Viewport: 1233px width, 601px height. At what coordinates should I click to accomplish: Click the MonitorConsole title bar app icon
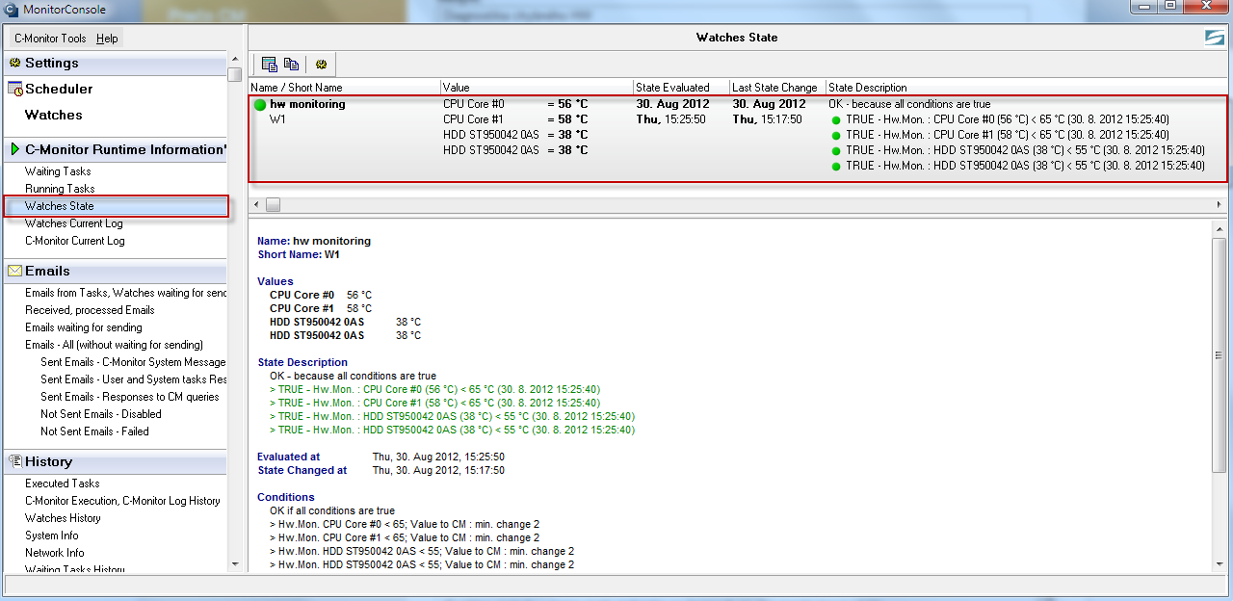coord(11,10)
